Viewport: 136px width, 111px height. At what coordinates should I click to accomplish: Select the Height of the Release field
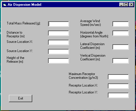tap(58, 61)
